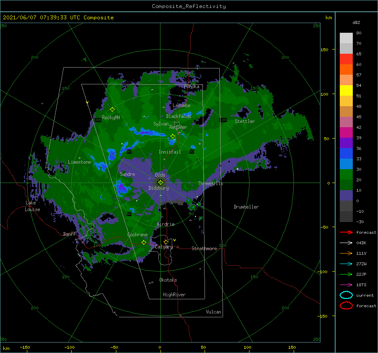Click the 'Limestone' map label

(79, 162)
